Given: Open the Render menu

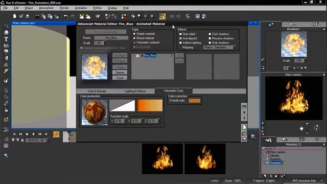Looking at the screenshot, I should 64,8.
